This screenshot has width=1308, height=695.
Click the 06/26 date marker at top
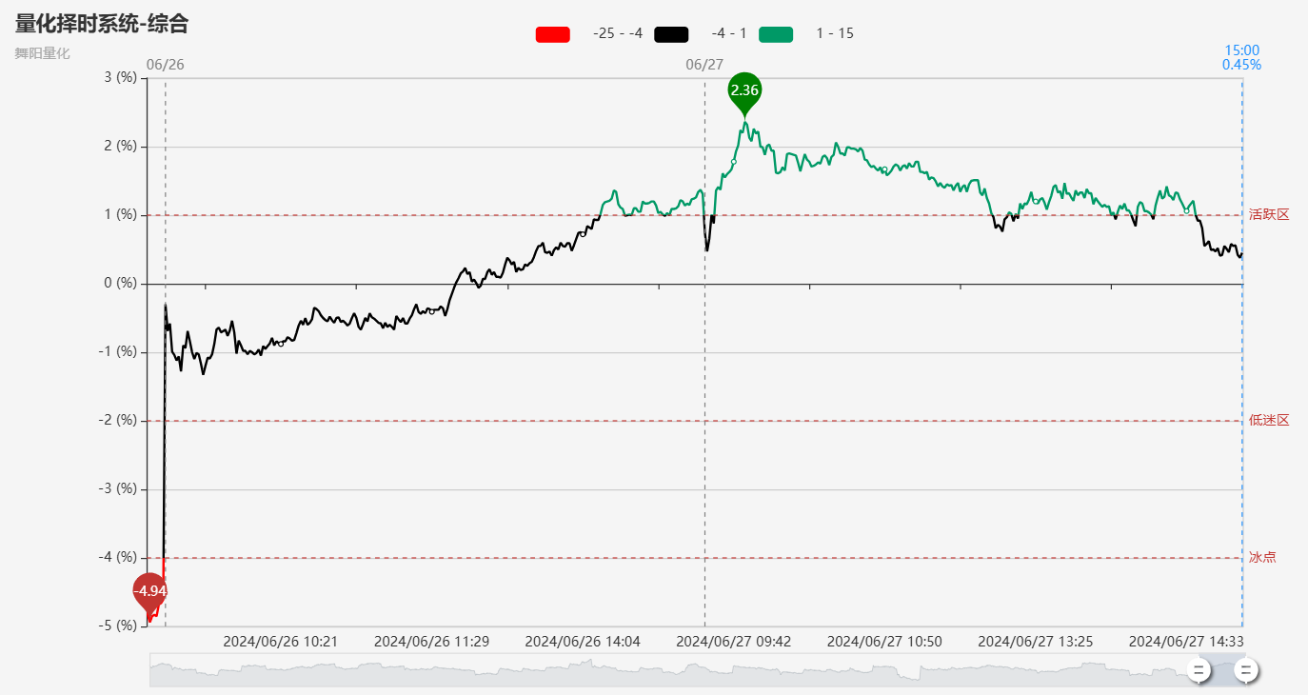(x=165, y=65)
